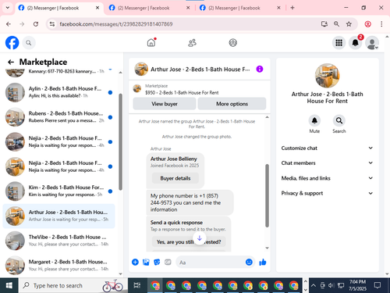Click the $950 listing title text
The width and height of the screenshot is (390, 293).
pos(182,93)
